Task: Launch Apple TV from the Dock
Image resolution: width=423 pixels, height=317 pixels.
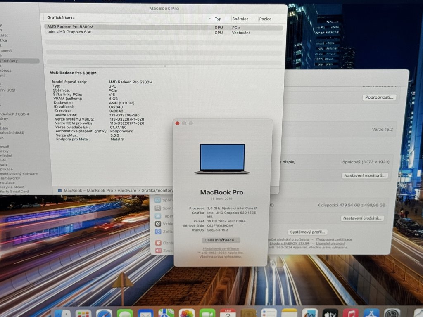Action: tap(330, 314)
